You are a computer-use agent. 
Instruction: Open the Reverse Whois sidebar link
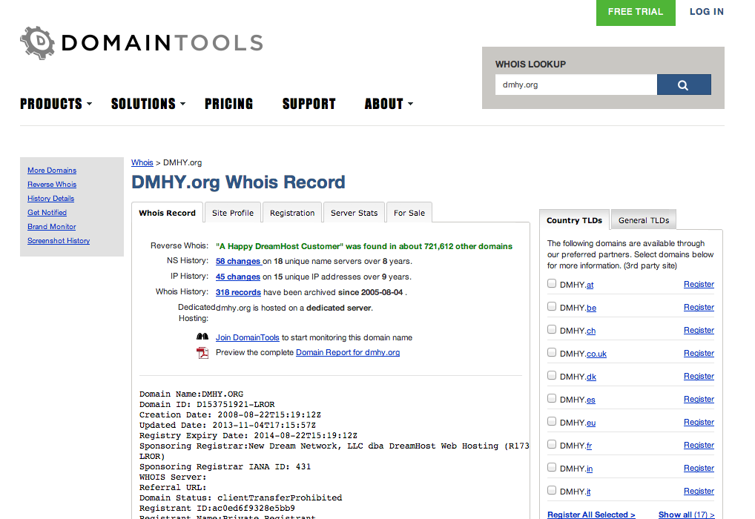pos(52,185)
